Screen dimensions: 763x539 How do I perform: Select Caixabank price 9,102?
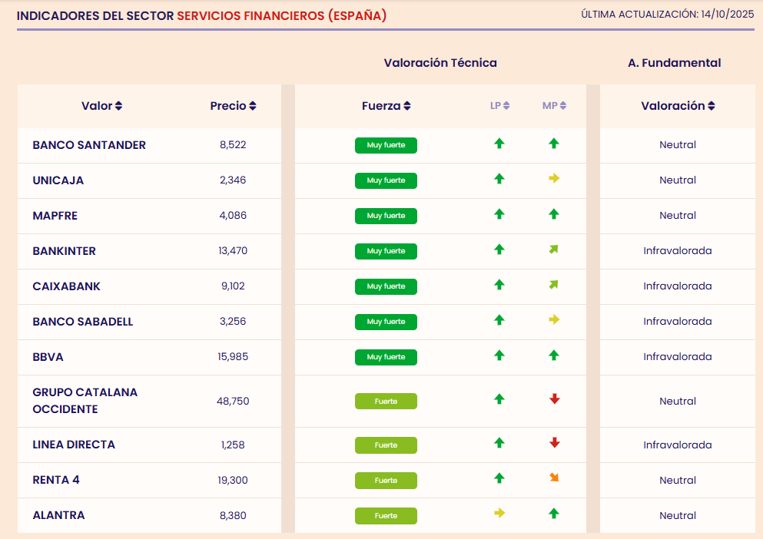[x=233, y=286]
